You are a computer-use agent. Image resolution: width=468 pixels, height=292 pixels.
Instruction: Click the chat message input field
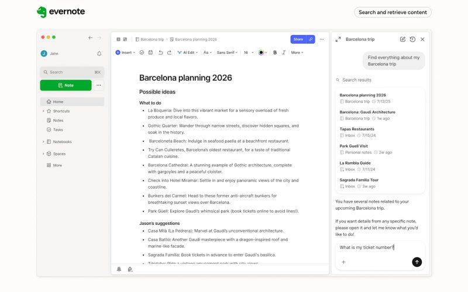[x=380, y=247]
